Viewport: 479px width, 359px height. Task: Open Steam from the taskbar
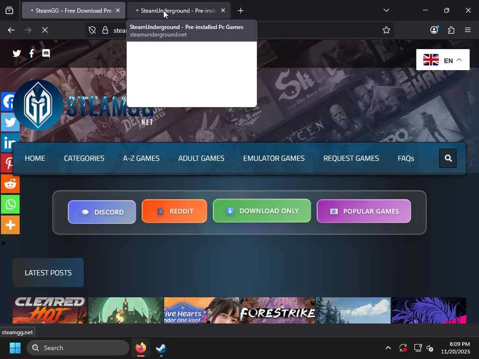pyautogui.click(x=161, y=348)
